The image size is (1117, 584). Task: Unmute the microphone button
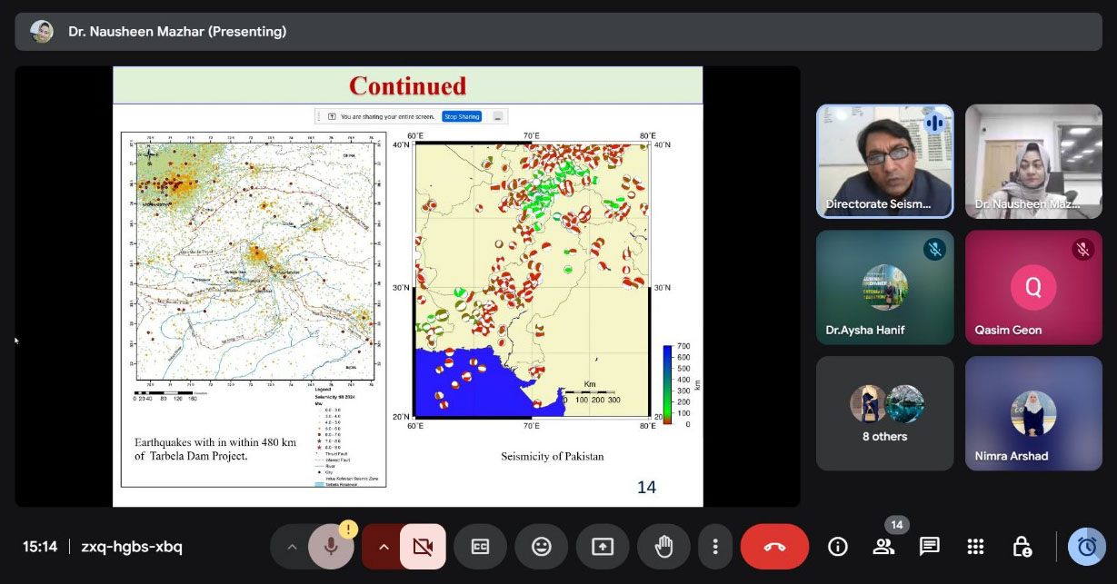point(331,547)
